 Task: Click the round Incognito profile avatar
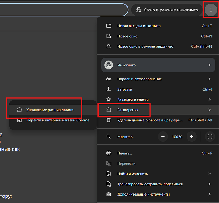click(108, 65)
